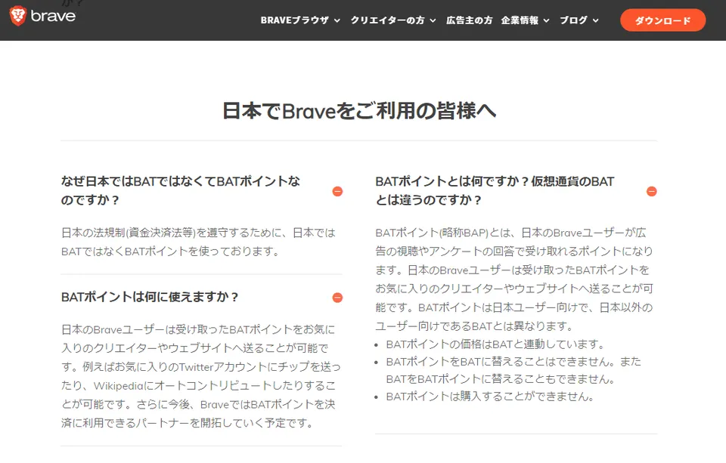Image resolution: width=726 pixels, height=463 pixels.
Task: Click the brave wordmark in the header
Action: [53, 16]
